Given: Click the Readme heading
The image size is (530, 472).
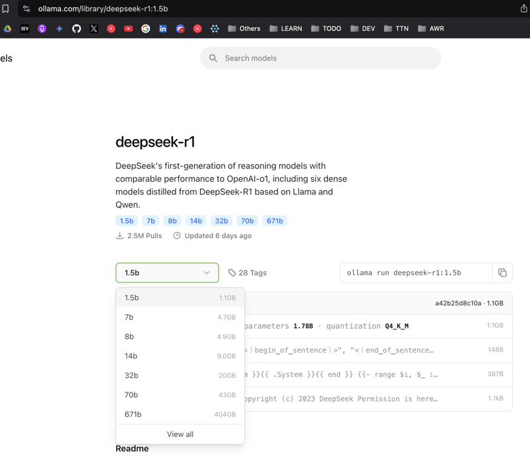Looking at the screenshot, I should [132, 449].
